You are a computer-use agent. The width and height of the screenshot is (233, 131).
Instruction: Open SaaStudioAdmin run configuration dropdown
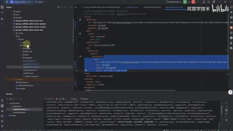(x=174, y=2)
